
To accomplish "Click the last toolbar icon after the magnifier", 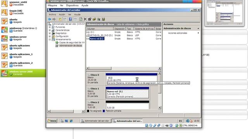I will pyautogui.click(x=103, y=19).
